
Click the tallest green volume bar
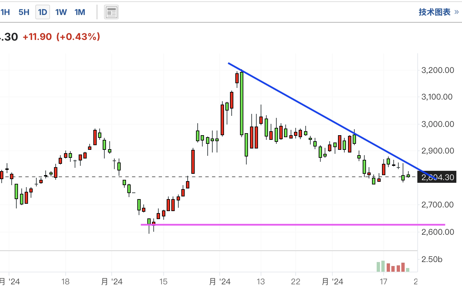[383, 266]
